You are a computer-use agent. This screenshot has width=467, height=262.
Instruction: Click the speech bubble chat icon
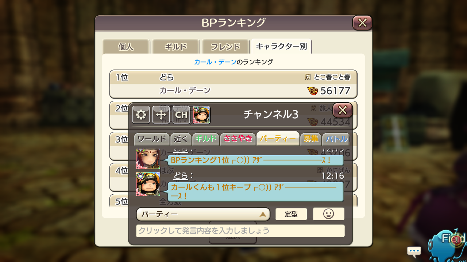point(414,251)
